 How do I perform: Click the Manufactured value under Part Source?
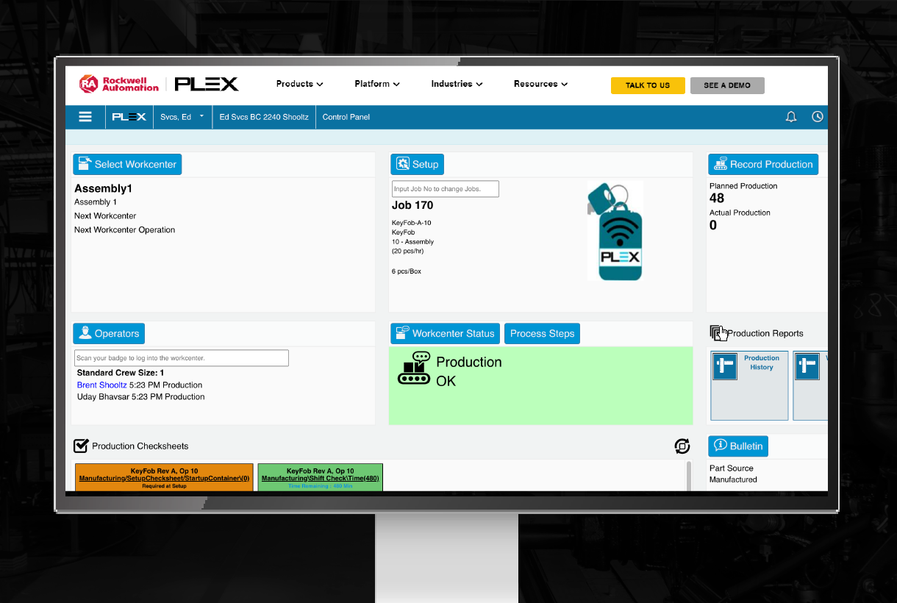pos(733,479)
